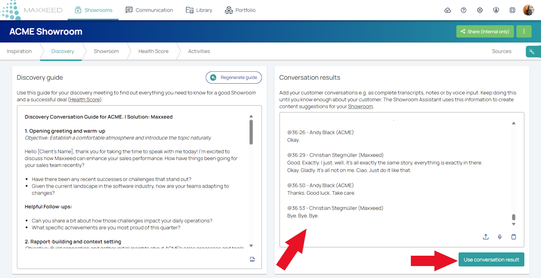Click 'Thanks. Good luck. Take care.' text
The height and width of the screenshot is (278, 541).
pos(321,193)
